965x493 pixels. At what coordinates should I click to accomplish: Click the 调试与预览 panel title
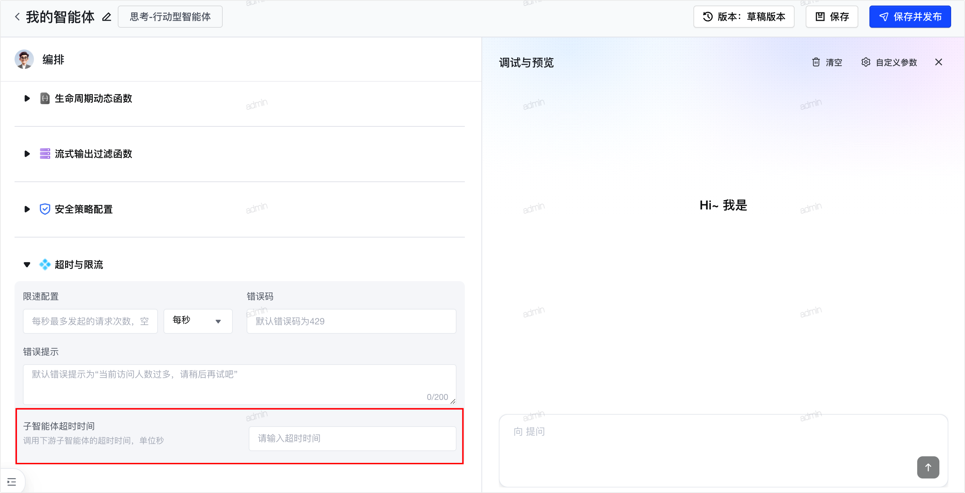(x=526, y=63)
